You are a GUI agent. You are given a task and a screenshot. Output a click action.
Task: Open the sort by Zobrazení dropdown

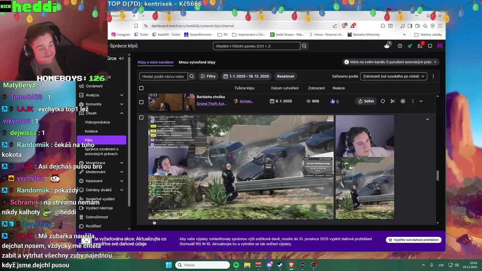(394, 76)
